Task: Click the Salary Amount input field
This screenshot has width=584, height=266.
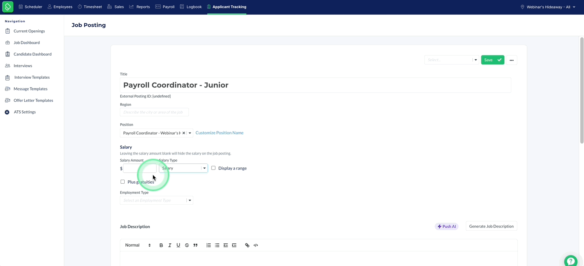Action: pyautogui.click(x=140, y=168)
